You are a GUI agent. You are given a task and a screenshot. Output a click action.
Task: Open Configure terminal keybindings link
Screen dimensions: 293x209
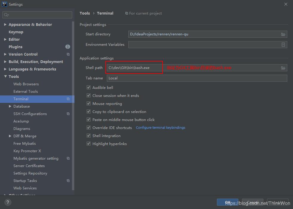click(x=161, y=128)
